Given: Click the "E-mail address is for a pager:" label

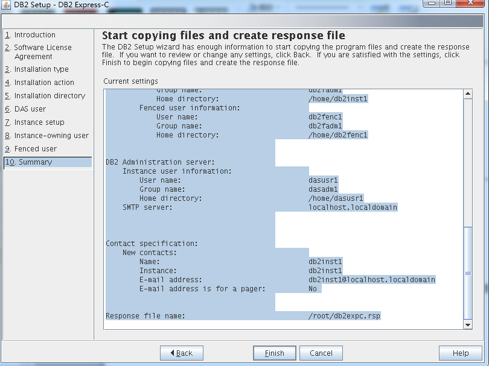Looking at the screenshot, I should 202,289.
